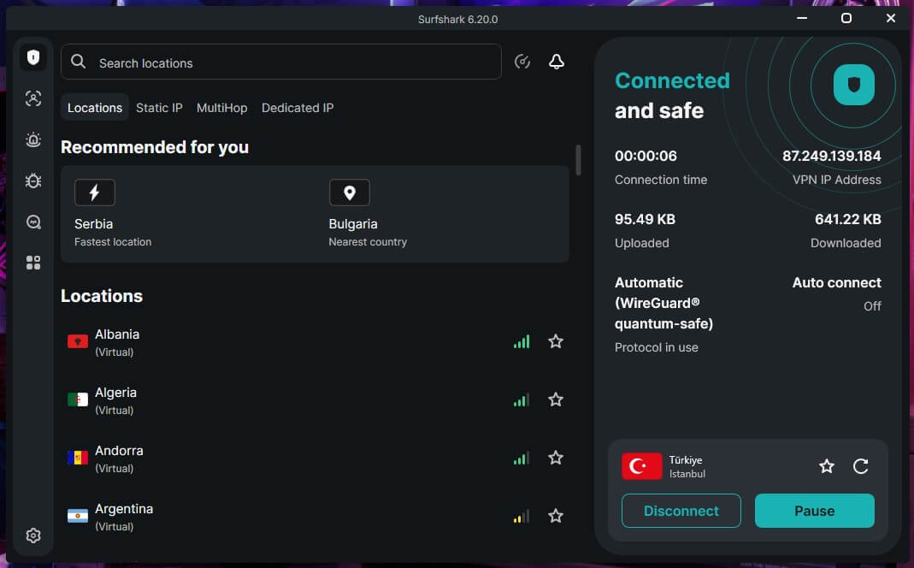Favorite Albania with its star
914x568 pixels.
pos(556,341)
